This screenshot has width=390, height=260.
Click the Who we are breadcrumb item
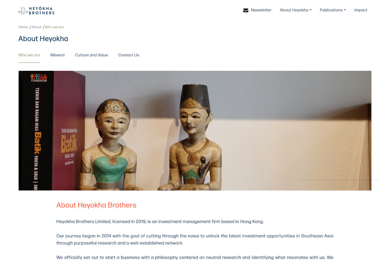(54, 27)
